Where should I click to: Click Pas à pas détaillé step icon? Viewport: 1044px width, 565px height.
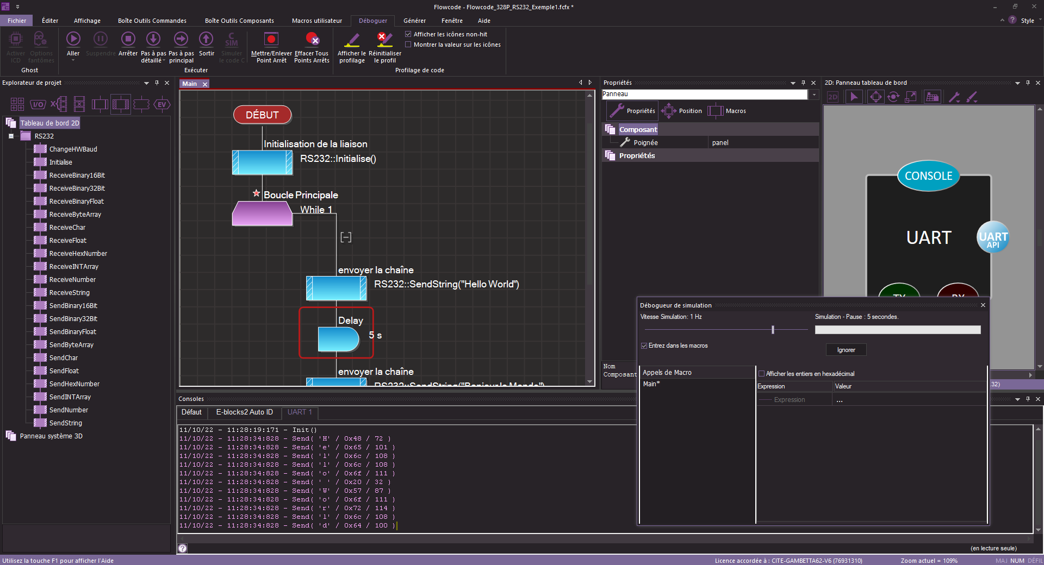(153, 39)
